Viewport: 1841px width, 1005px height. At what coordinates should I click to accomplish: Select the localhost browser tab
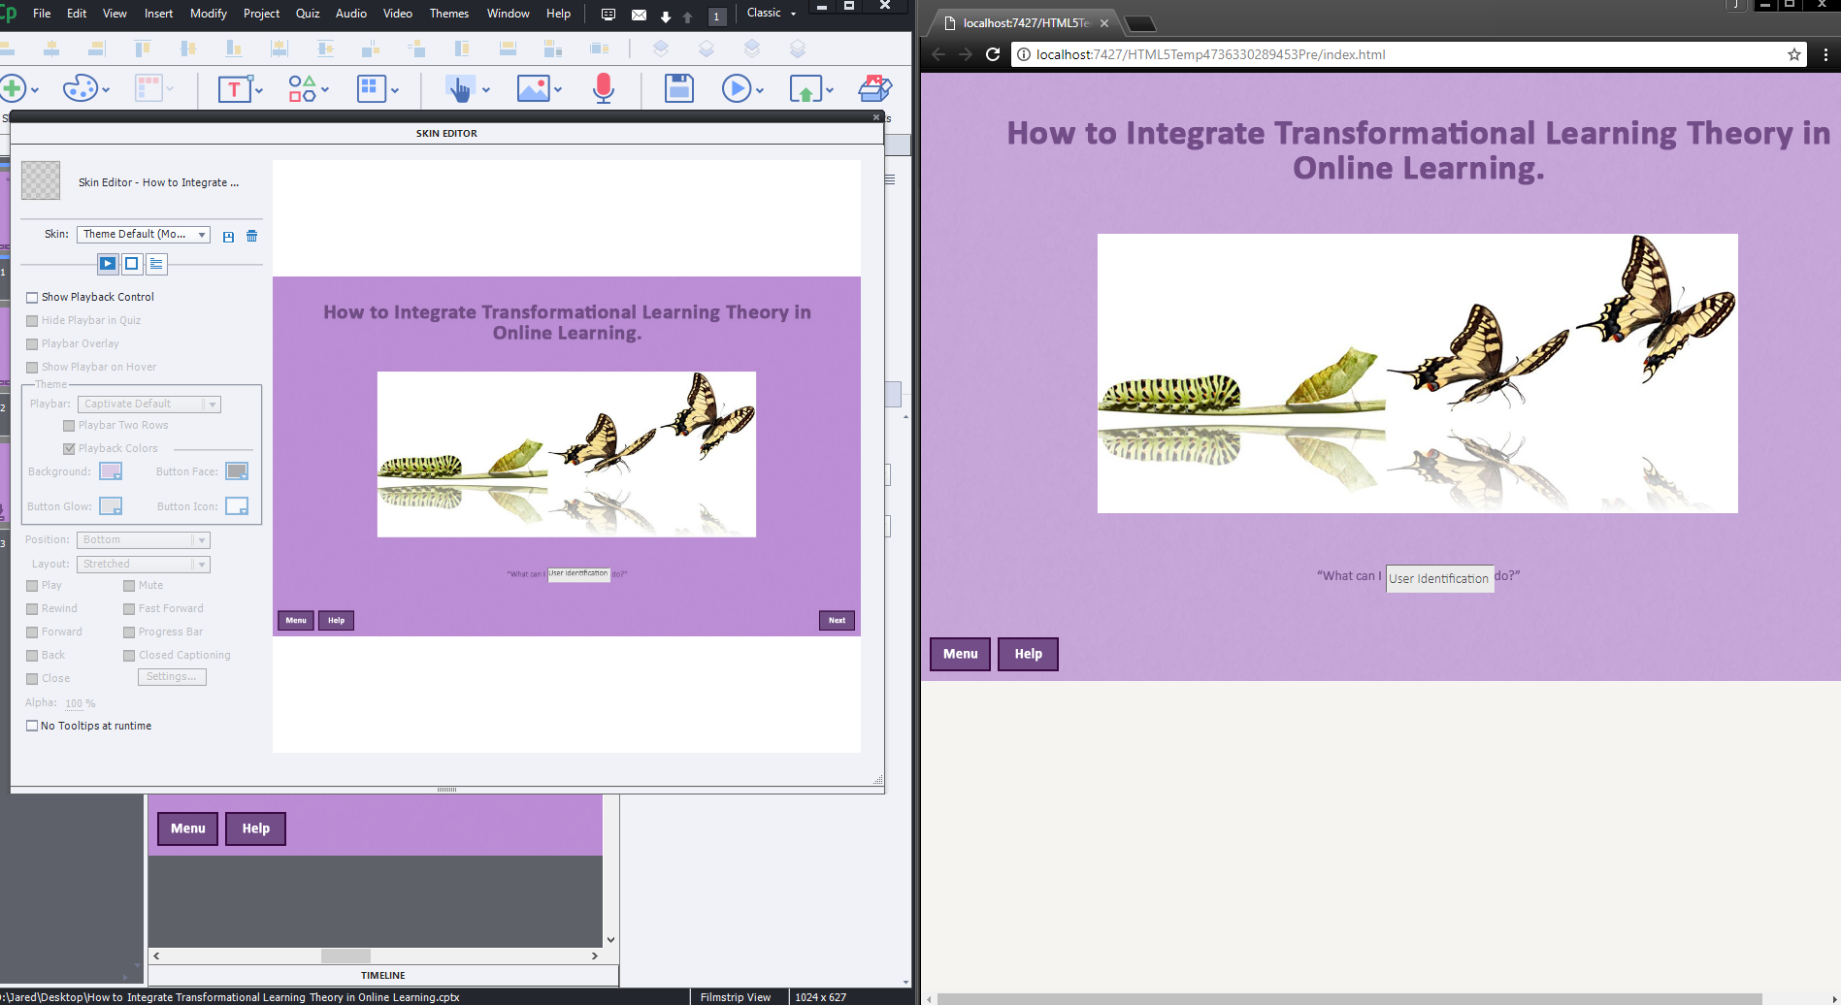[1024, 23]
